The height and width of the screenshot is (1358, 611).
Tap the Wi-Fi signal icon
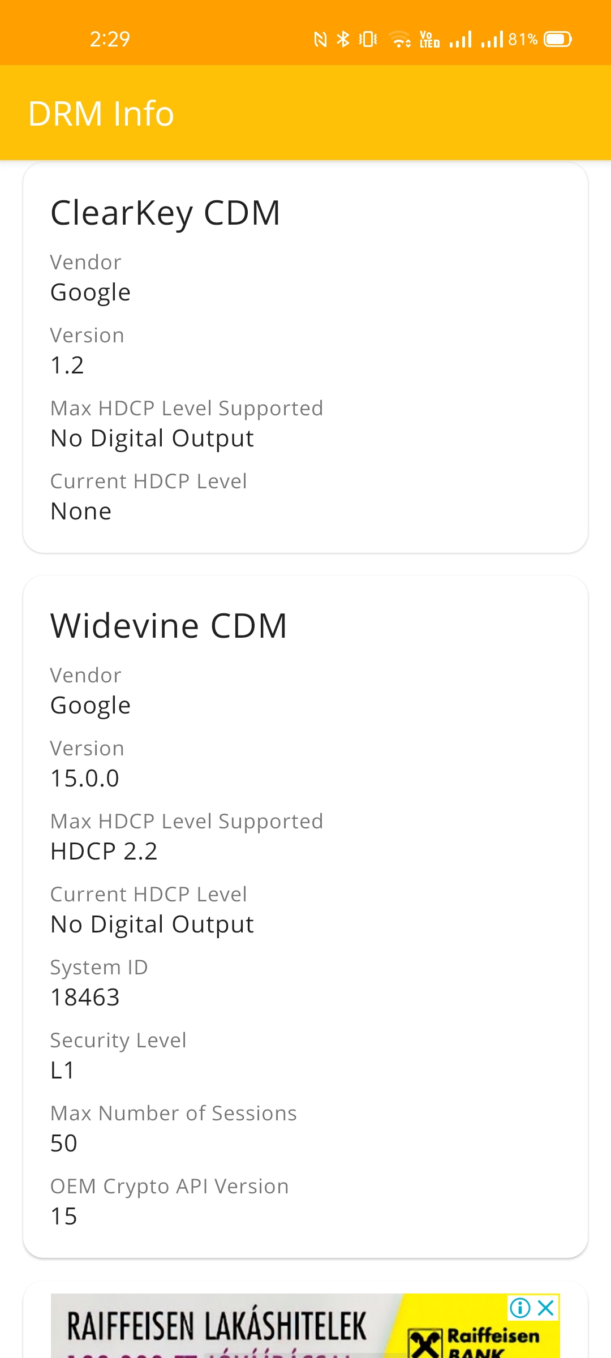click(401, 39)
